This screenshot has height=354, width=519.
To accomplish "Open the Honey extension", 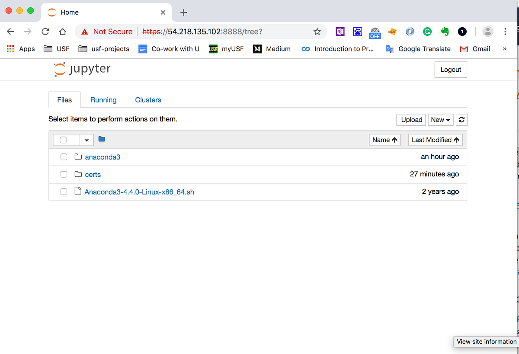I will [392, 32].
